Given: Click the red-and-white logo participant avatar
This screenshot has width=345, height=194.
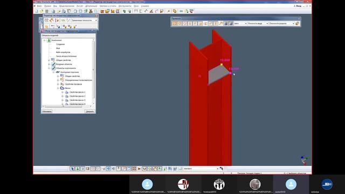Looking at the screenshot, I should (183, 184).
